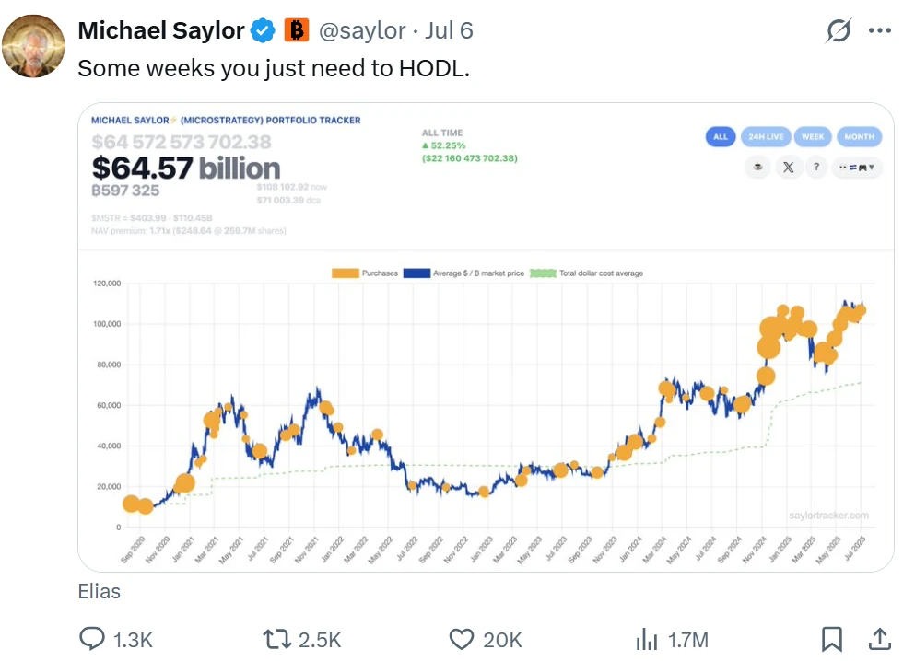Open the coffee cup tip icon on the tracker

pyautogui.click(x=757, y=167)
